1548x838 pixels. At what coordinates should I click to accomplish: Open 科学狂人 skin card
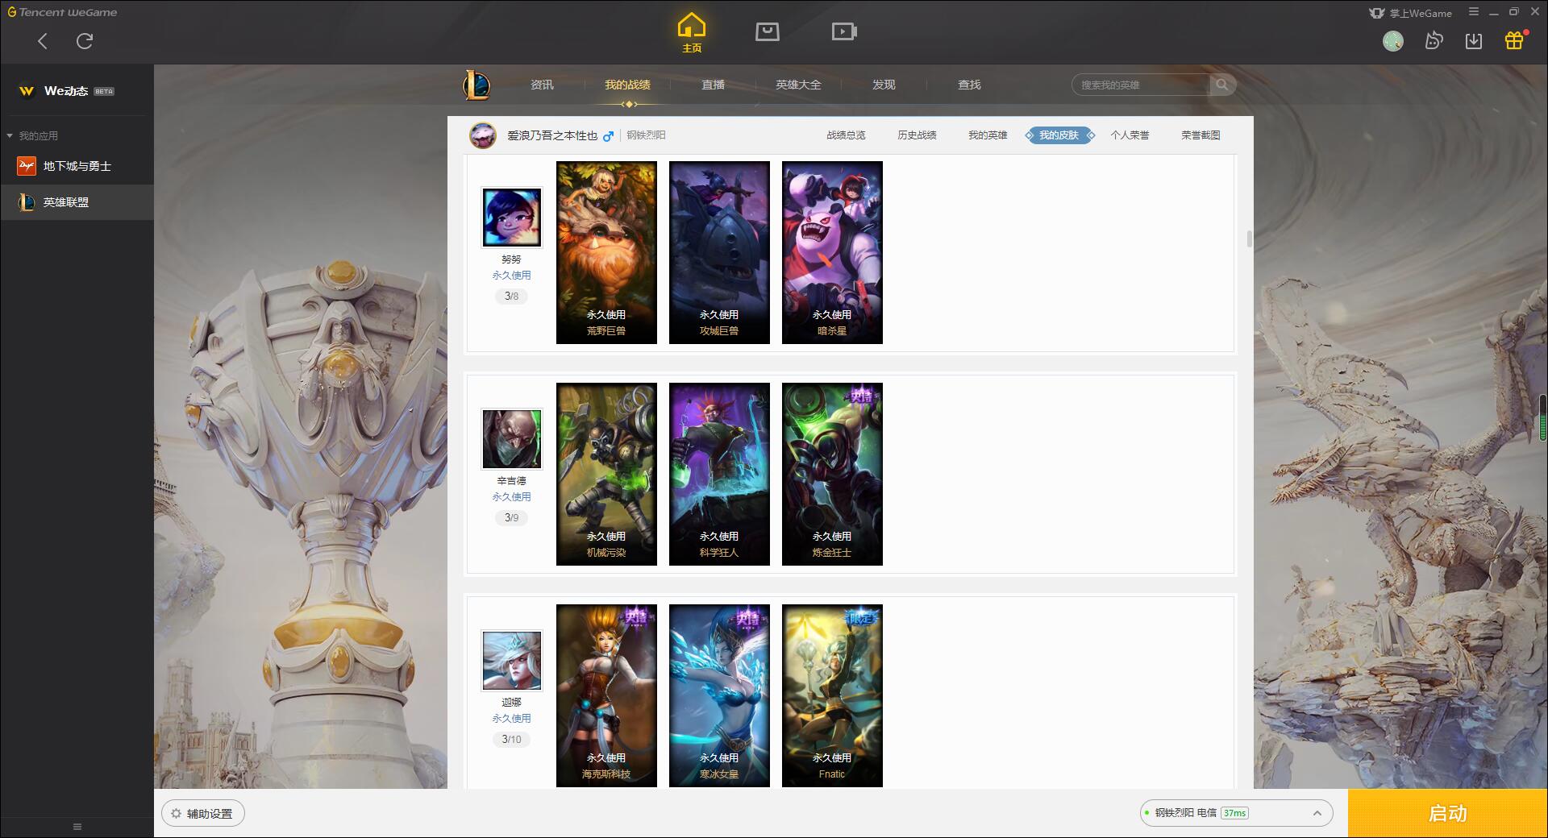click(x=719, y=474)
